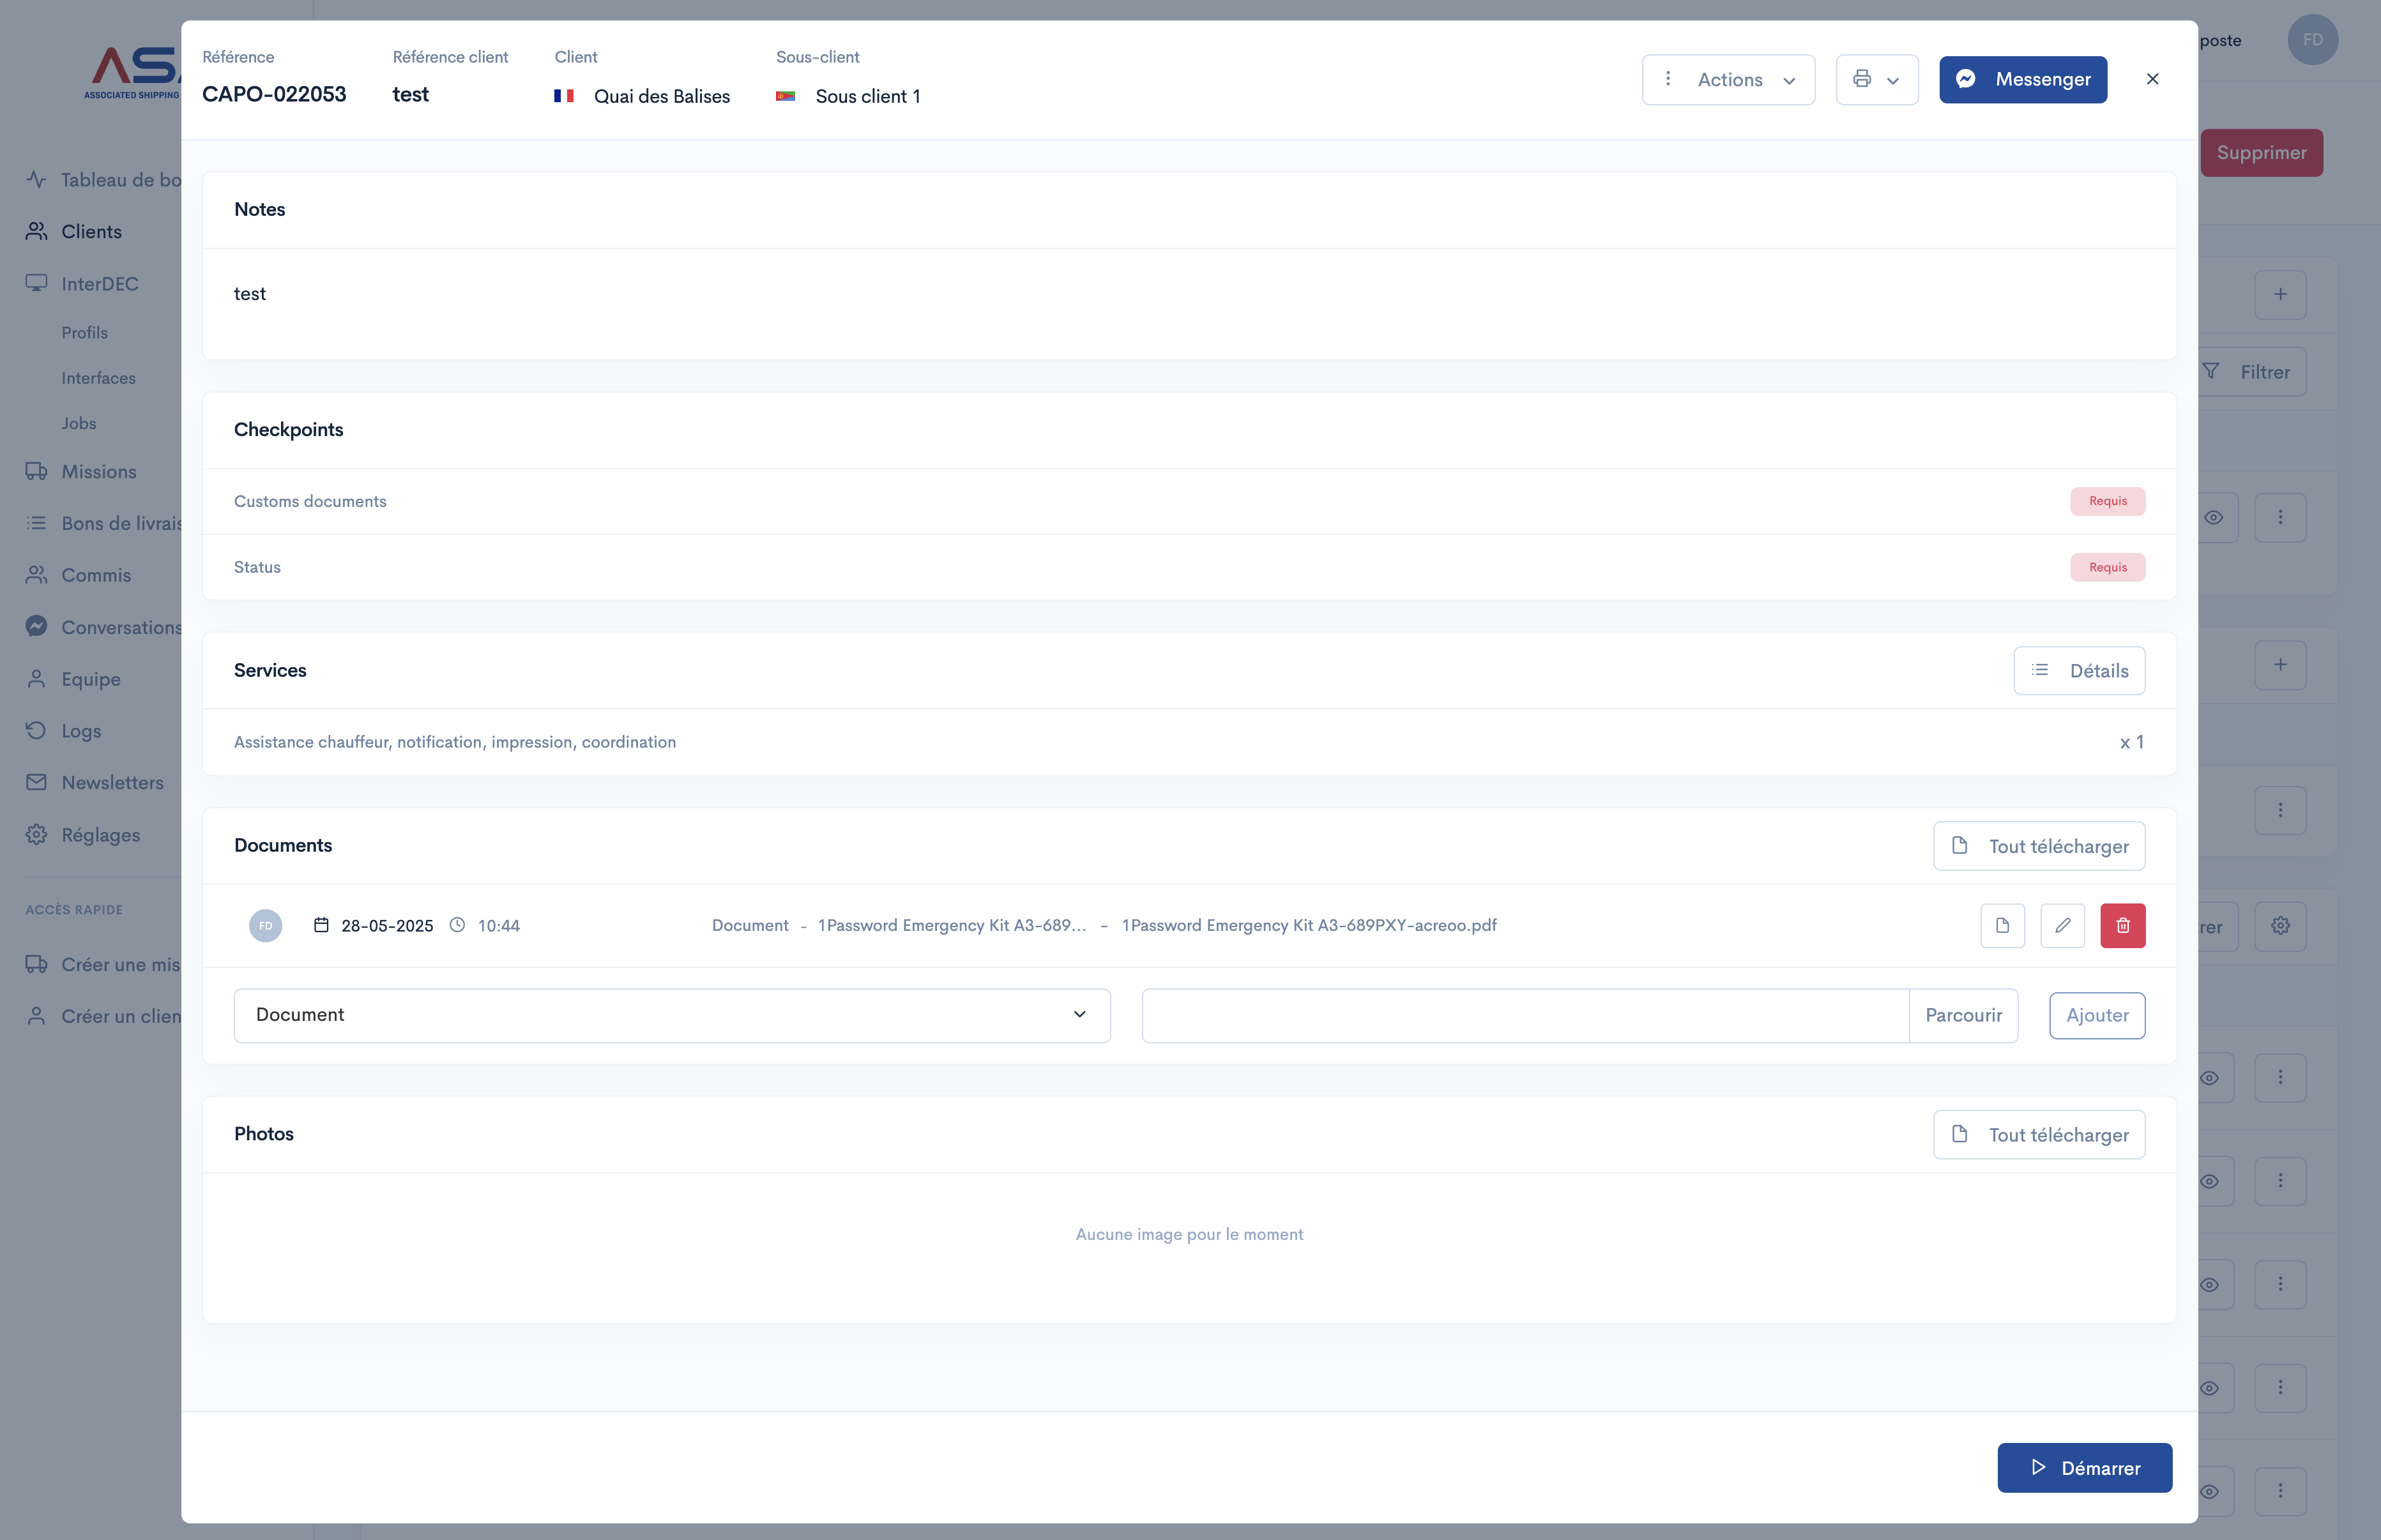The image size is (2381, 1540).
Task: Start the mission with Démarrer
Action: pyautogui.click(x=2084, y=1467)
